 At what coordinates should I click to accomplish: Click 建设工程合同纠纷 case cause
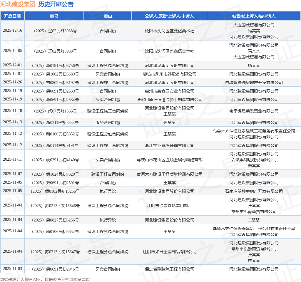pyautogui.click(x=108, y=174)
